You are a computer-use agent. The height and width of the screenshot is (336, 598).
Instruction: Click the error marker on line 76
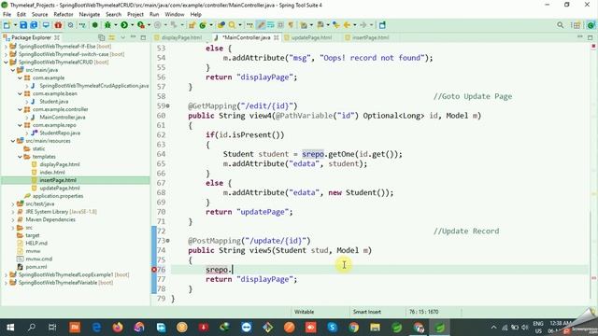click(154, 270)
